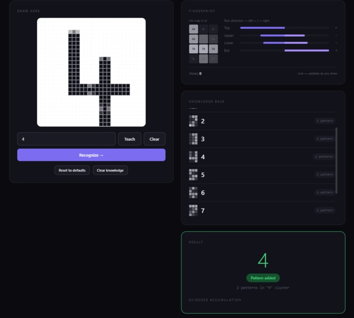Select the digit 2 knowledge base row

point(262,121)
